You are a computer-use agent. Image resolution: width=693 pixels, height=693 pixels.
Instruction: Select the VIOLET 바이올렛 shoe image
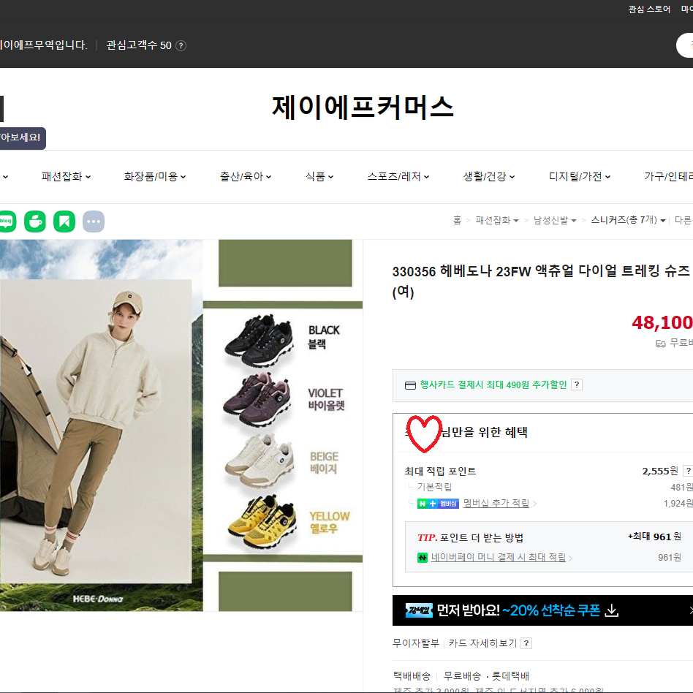[x=259, y=398]
